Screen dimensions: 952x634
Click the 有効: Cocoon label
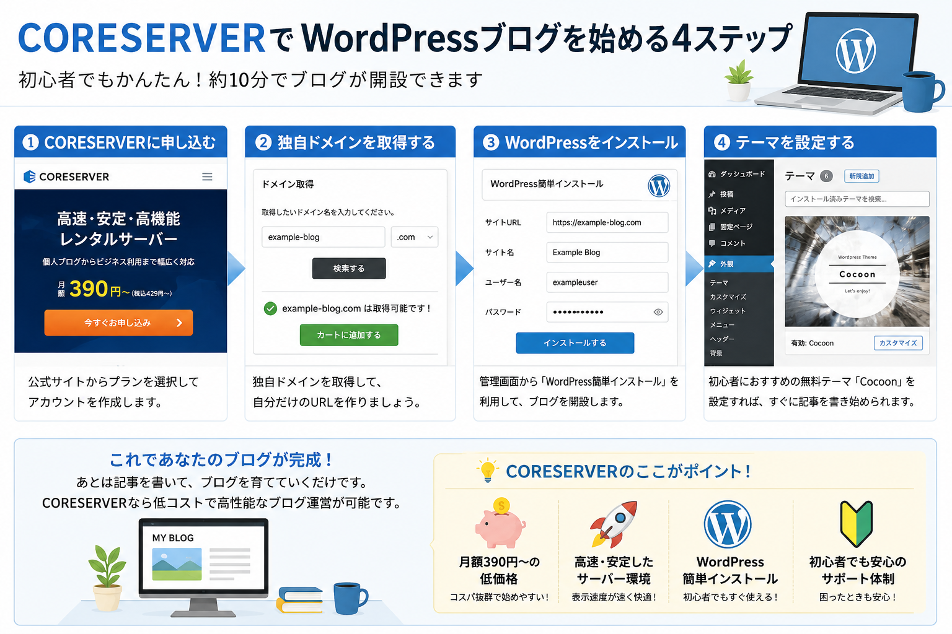tap(812, 343)
